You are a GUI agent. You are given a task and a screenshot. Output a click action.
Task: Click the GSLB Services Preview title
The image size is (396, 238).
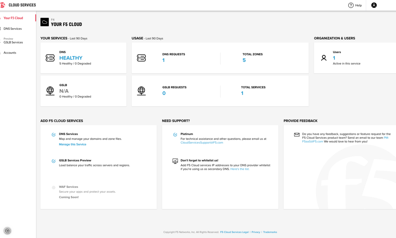pyautogui.click(x=75, y=160)
